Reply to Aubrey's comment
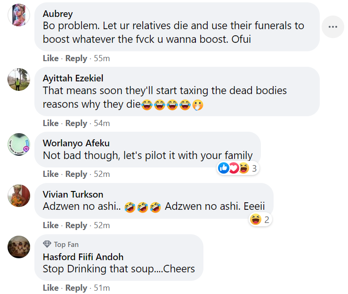 pyautogui.click(x=76, y=58)
